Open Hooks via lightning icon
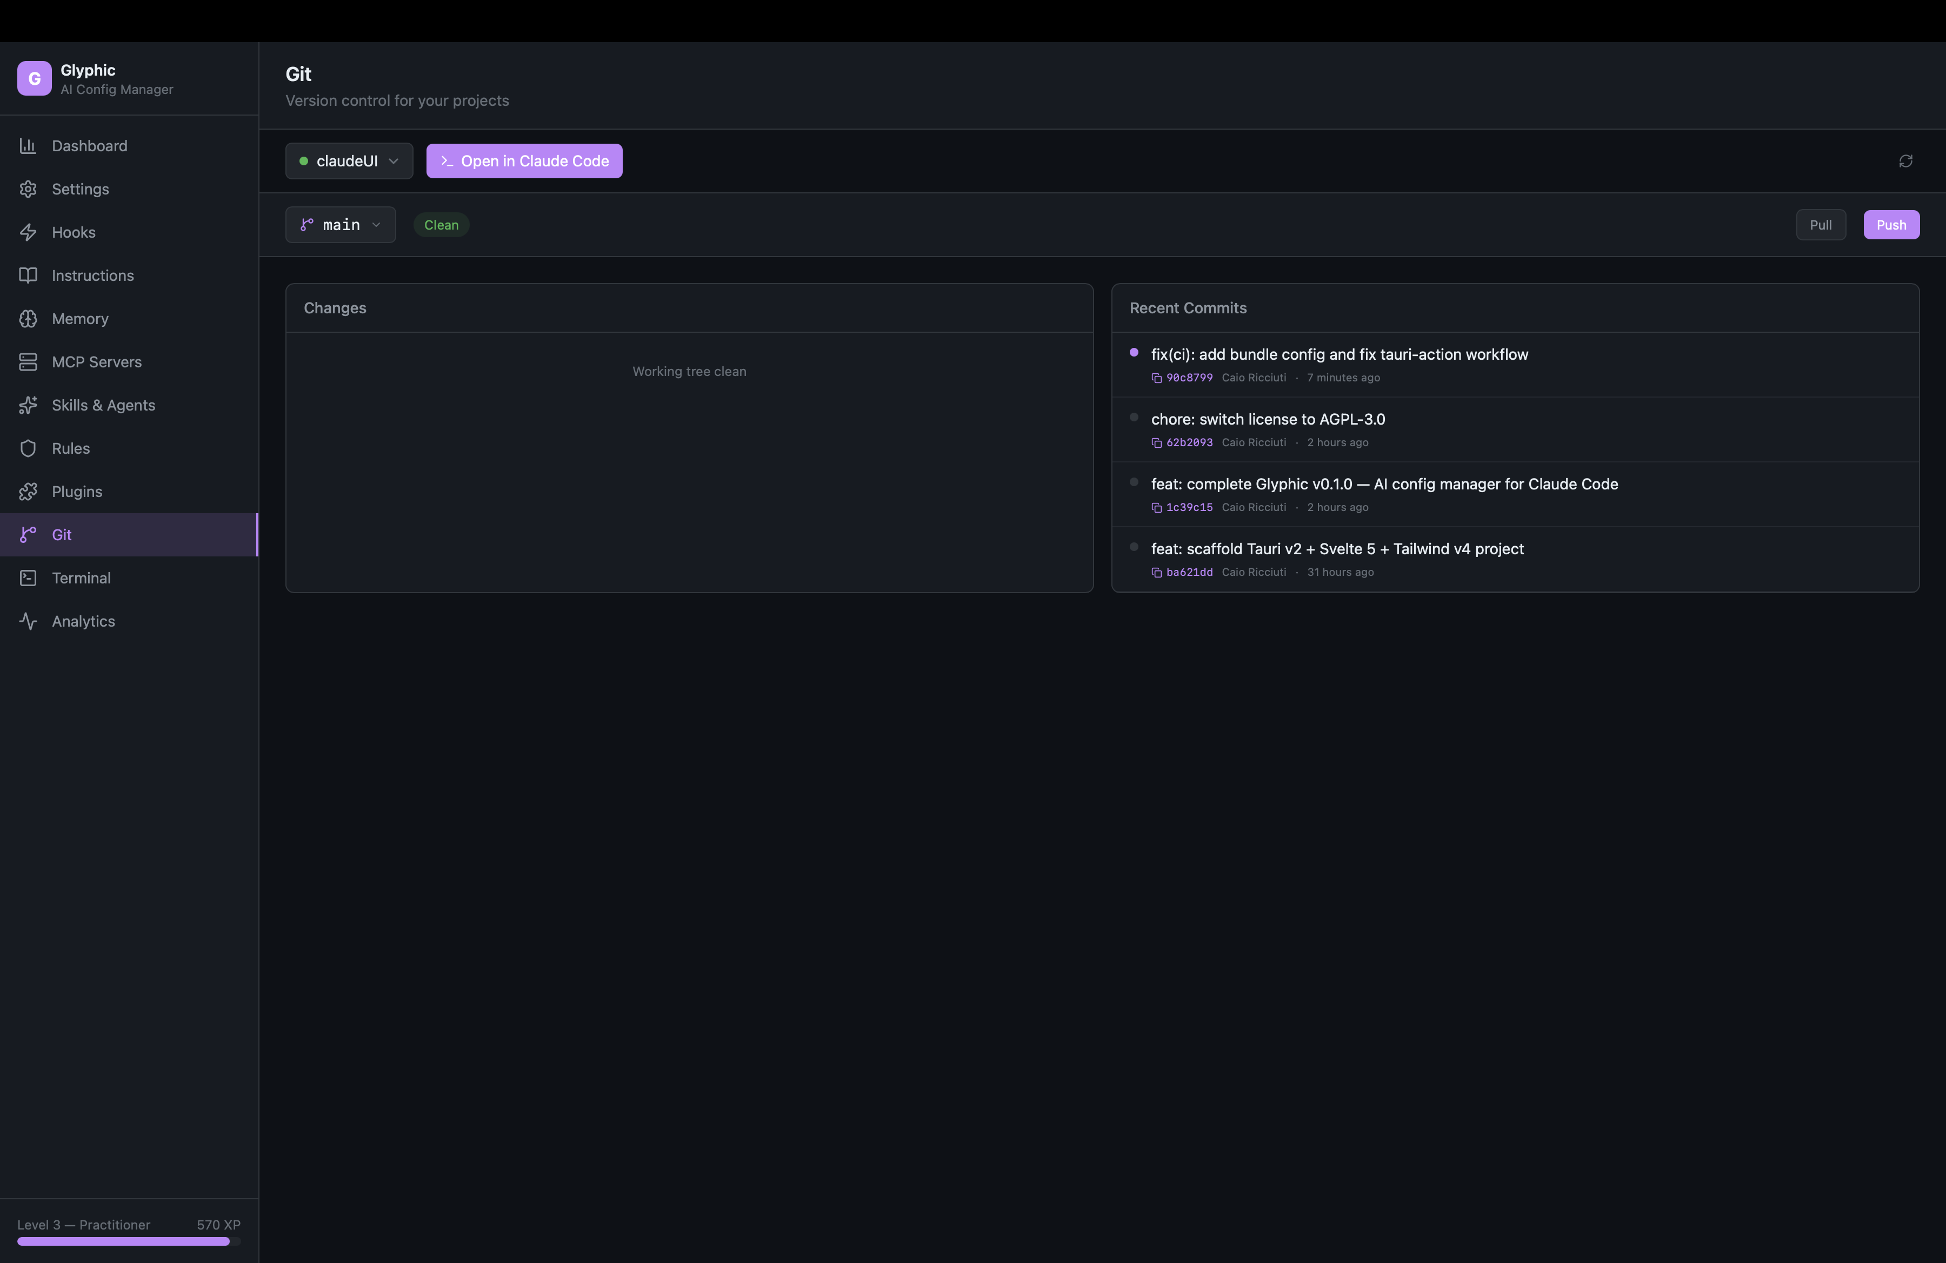Screen dimensions: 1946x1263 [29, 233]
